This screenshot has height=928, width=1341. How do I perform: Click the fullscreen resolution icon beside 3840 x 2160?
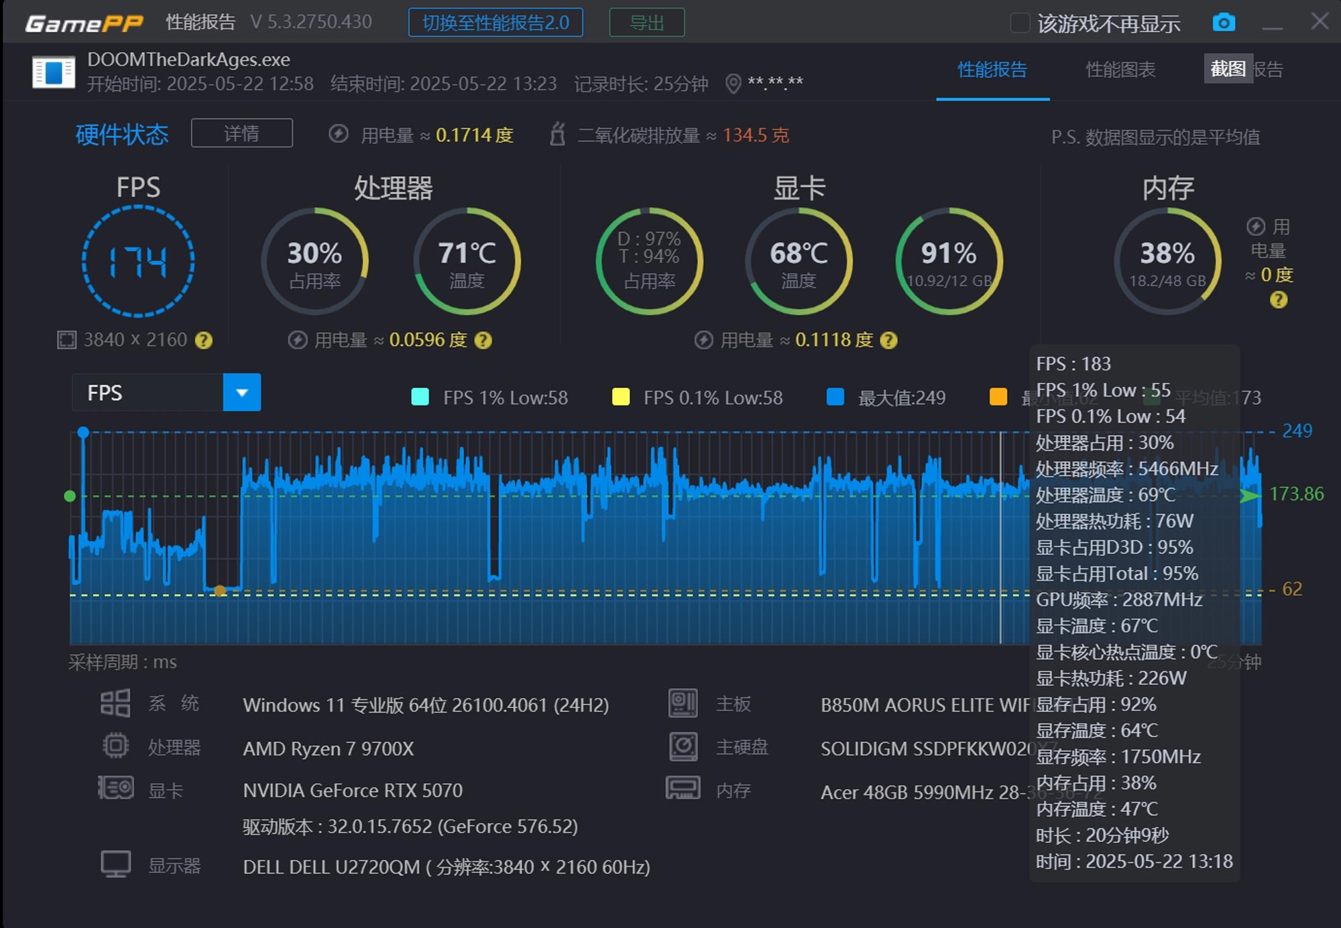tap(67, 340)
